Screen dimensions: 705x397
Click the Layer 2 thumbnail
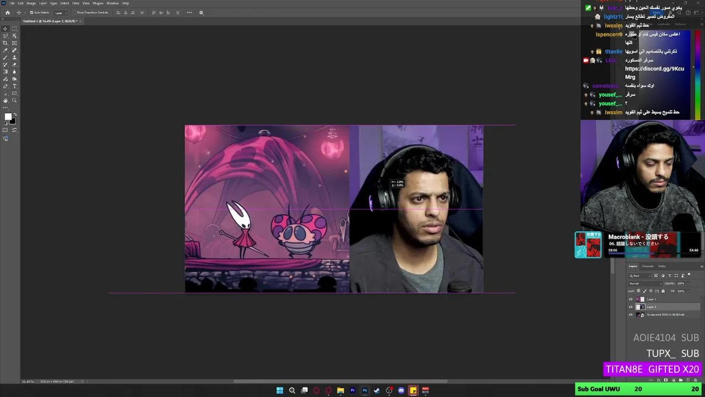pyautogui.click(x=640, y=307)
